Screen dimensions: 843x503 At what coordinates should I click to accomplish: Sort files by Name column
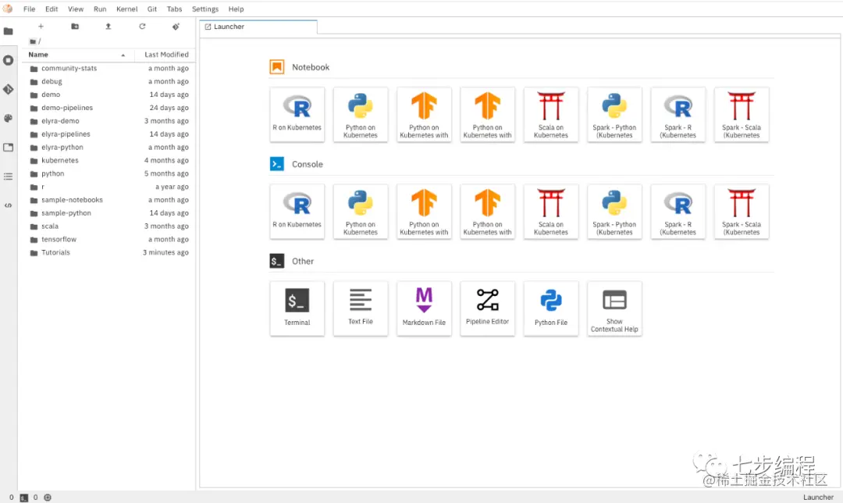pyautogui.click(x=76, y=55)
